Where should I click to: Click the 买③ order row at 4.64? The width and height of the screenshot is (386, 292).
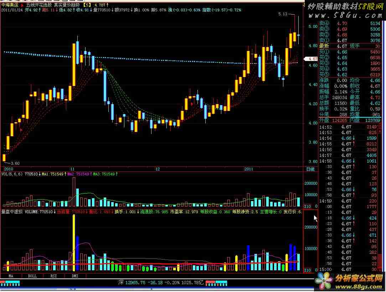[350, 63]
